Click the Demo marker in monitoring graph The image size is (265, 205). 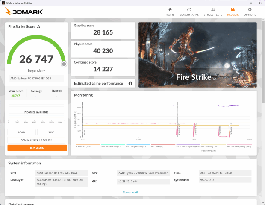pos(84,133)
